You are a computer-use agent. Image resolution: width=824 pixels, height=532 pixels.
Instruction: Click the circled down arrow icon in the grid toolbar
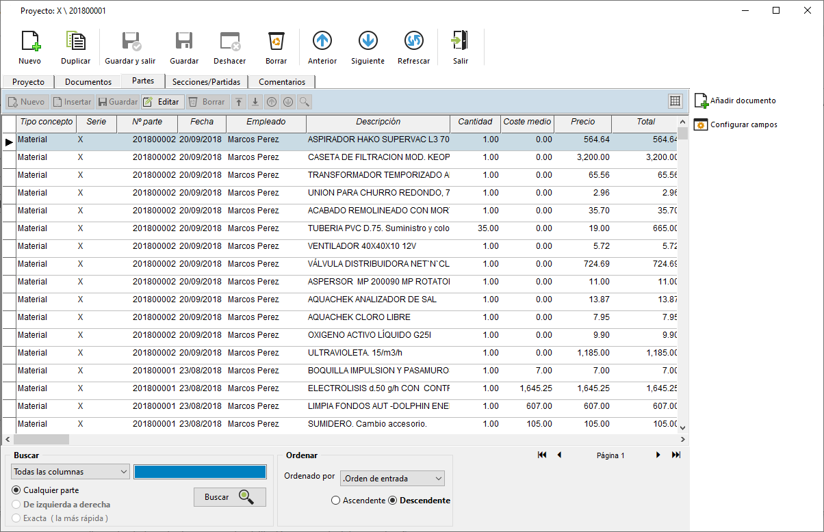coord(288,102)
